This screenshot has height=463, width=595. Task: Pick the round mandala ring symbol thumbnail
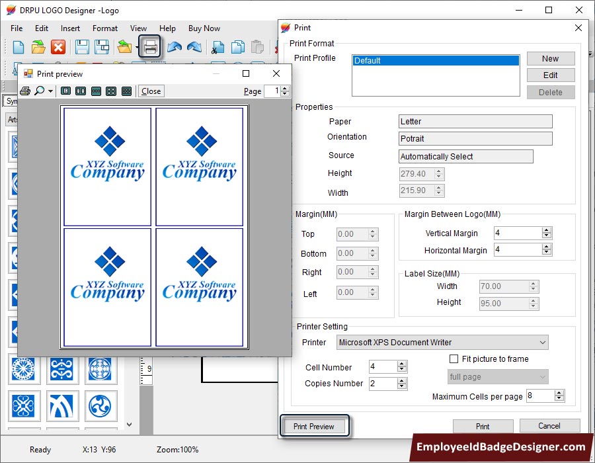point(100,369)
